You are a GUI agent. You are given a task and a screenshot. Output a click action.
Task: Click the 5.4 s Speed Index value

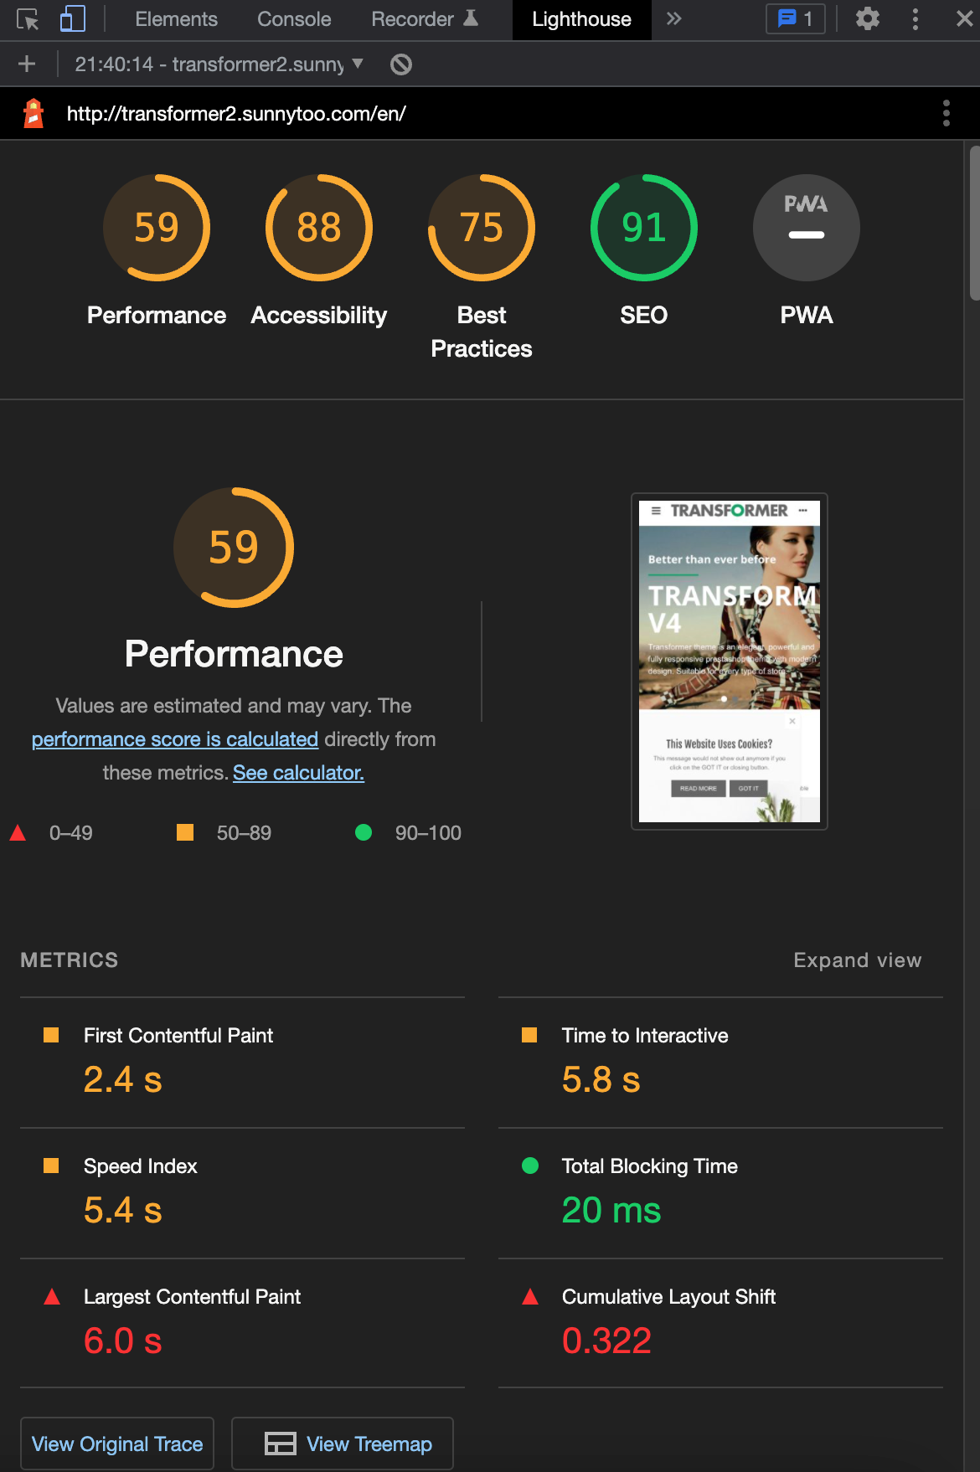pyautogui.click(x=122, y=1210)
